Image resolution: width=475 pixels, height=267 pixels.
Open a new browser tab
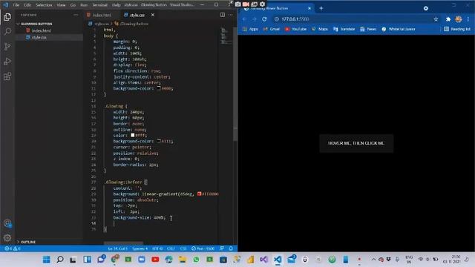321,8
